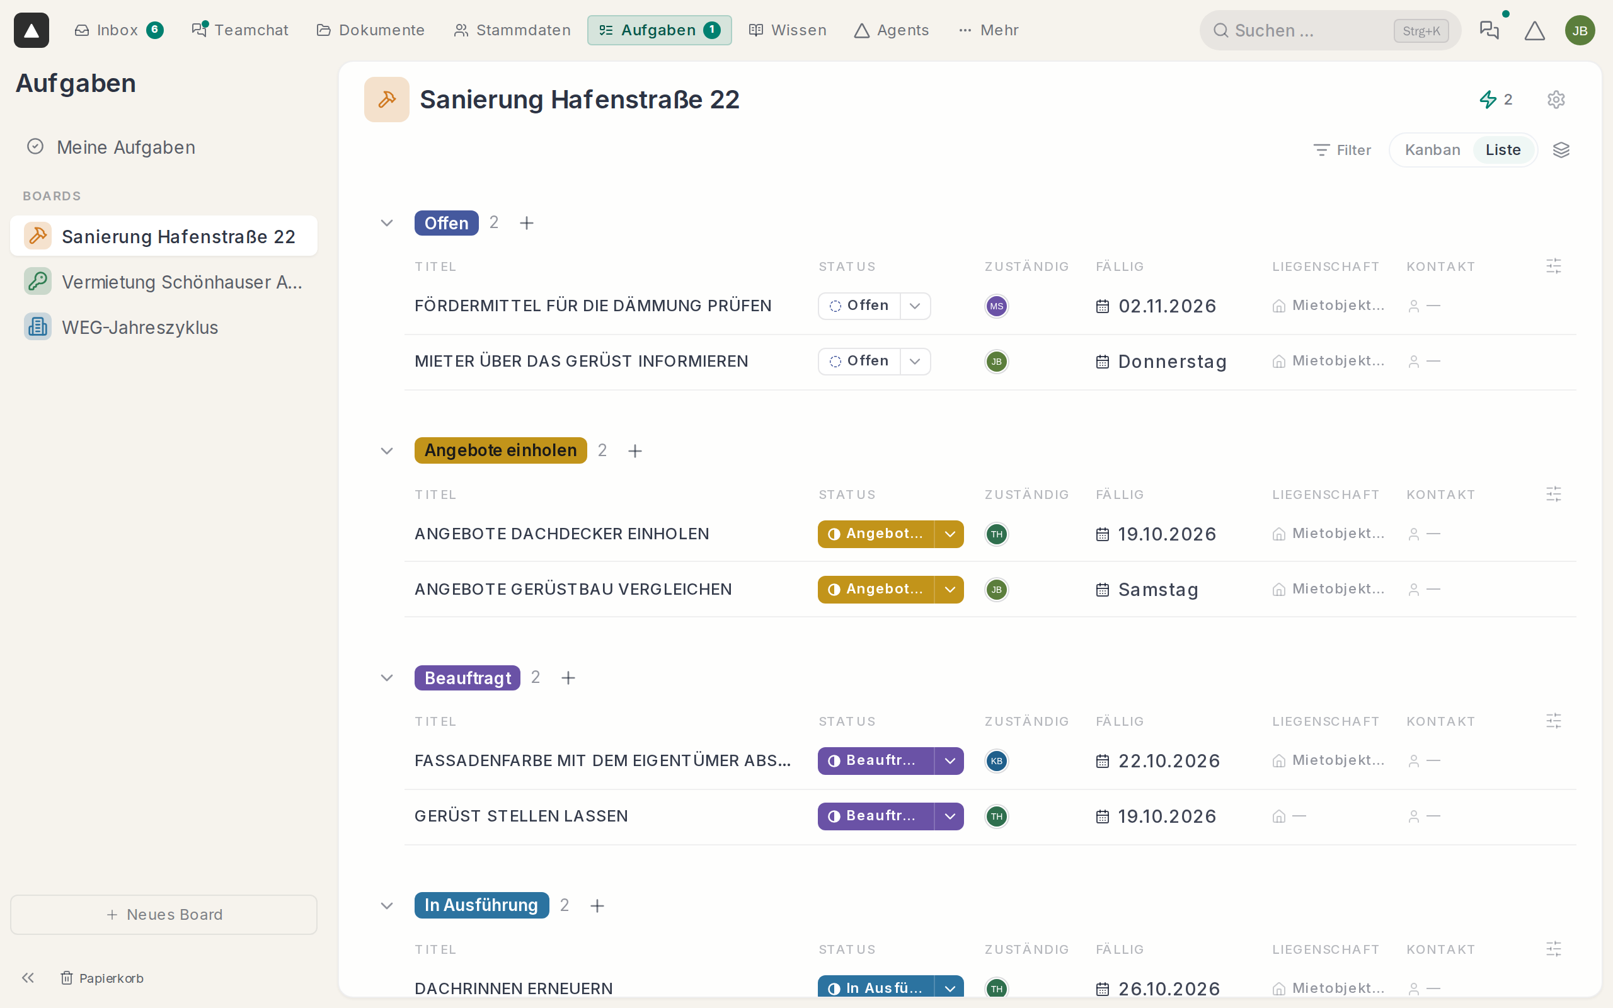Select the Liste view toggle
The height and width of the screenshot is (1008, 1613).
[1503, 150]
